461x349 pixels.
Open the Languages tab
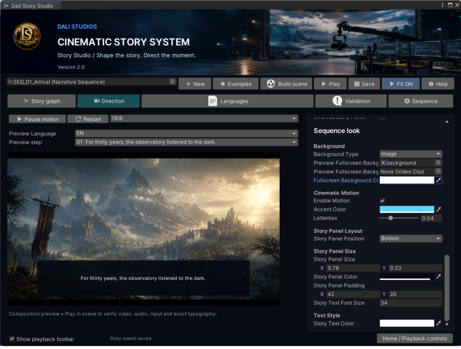pos(227,101)
